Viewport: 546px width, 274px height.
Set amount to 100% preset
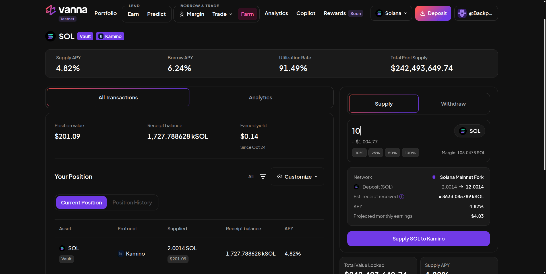point(410,153)
